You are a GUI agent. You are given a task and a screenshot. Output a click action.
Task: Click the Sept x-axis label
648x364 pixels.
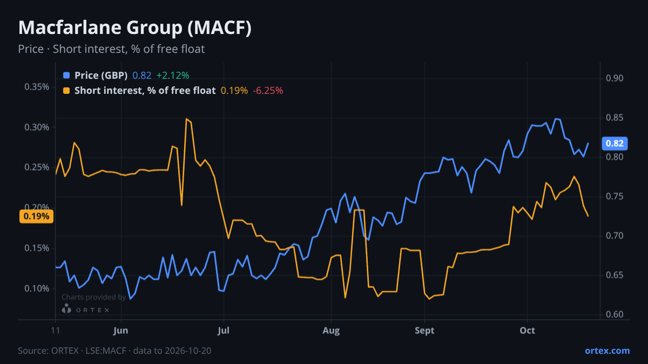425,330
